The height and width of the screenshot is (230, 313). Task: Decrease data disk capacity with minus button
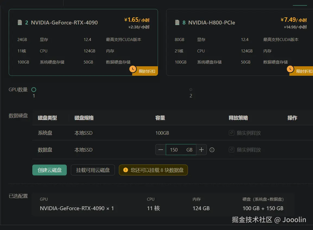point(161,150)
